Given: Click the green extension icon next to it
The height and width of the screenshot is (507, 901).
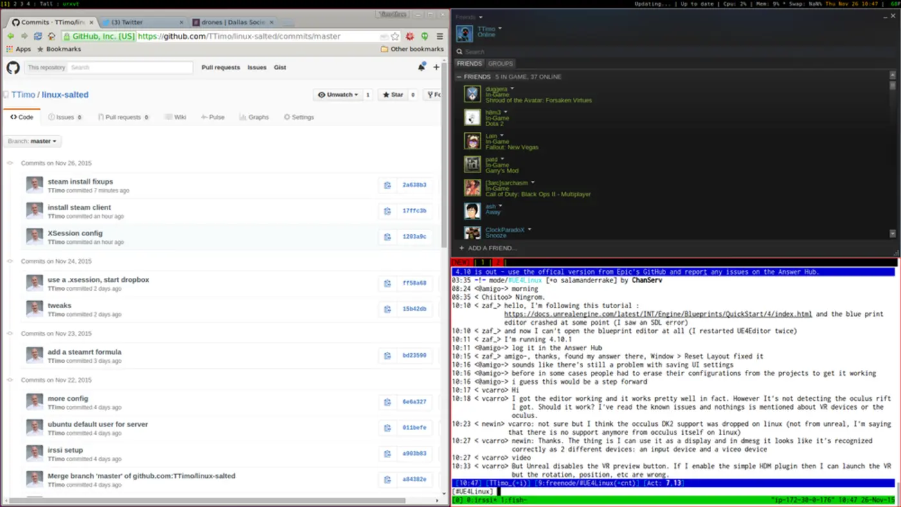Looking at the screenshot, I should pos(425,37).
